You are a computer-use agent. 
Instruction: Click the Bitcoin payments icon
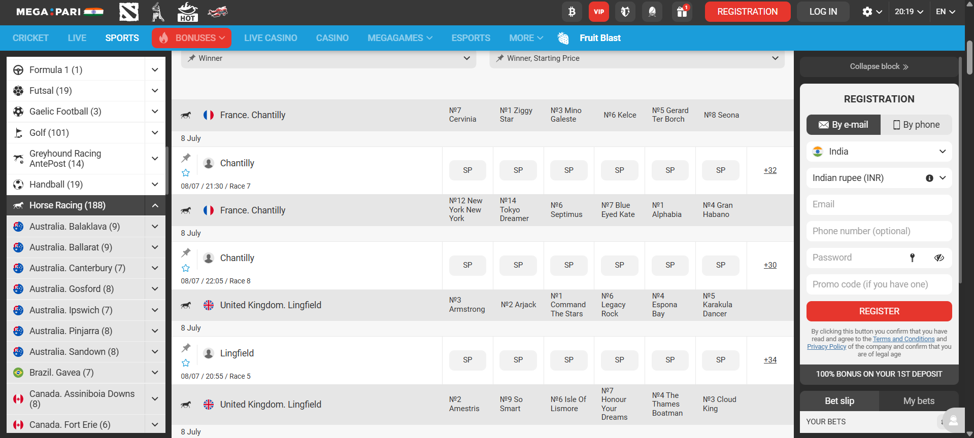point(572,12)
